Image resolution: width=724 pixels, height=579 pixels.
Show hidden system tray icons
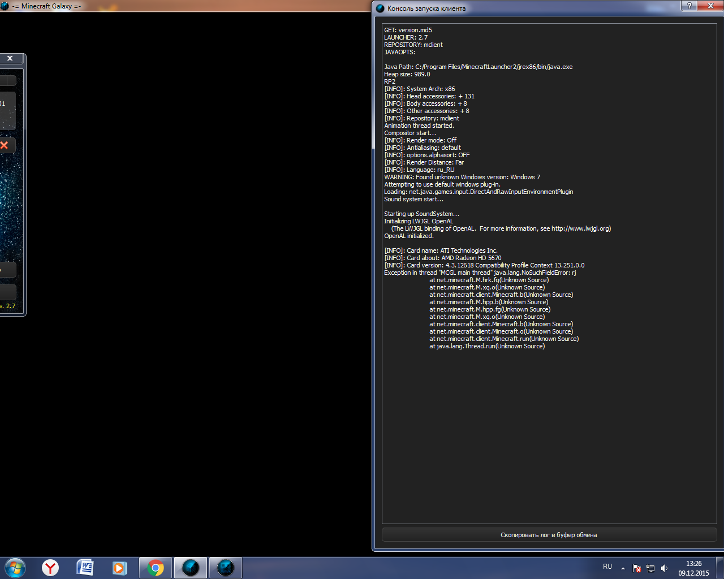pyautogui.click(x=623, y=568)
